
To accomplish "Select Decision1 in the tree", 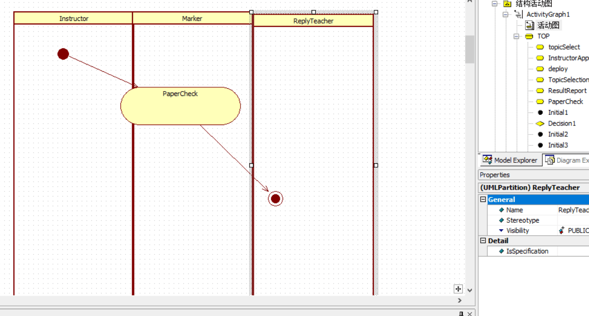I will [x=562, y=124].
